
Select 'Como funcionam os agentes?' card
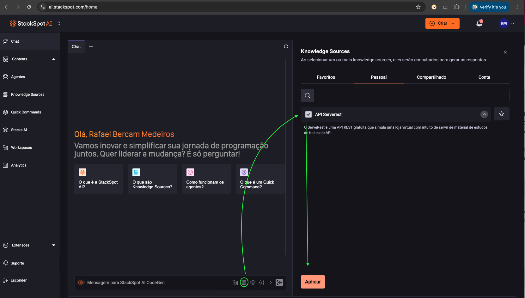pyautogui.click(x=206, y=179)
